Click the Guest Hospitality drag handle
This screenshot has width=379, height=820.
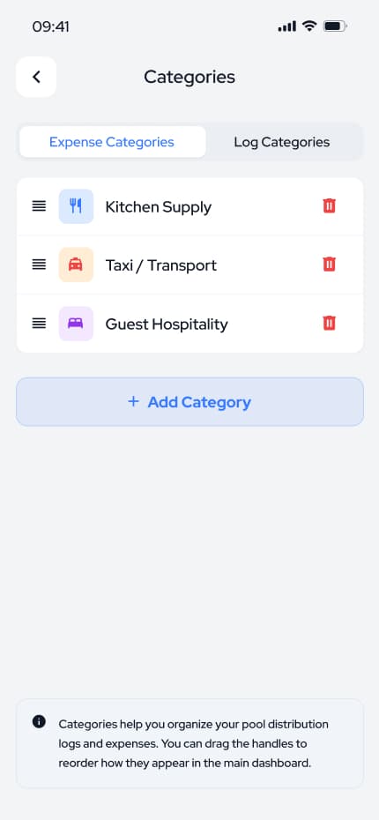[x=39, y=324]
